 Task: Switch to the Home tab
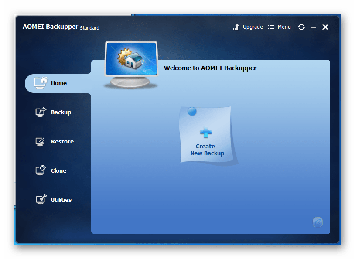click(58, 83)
